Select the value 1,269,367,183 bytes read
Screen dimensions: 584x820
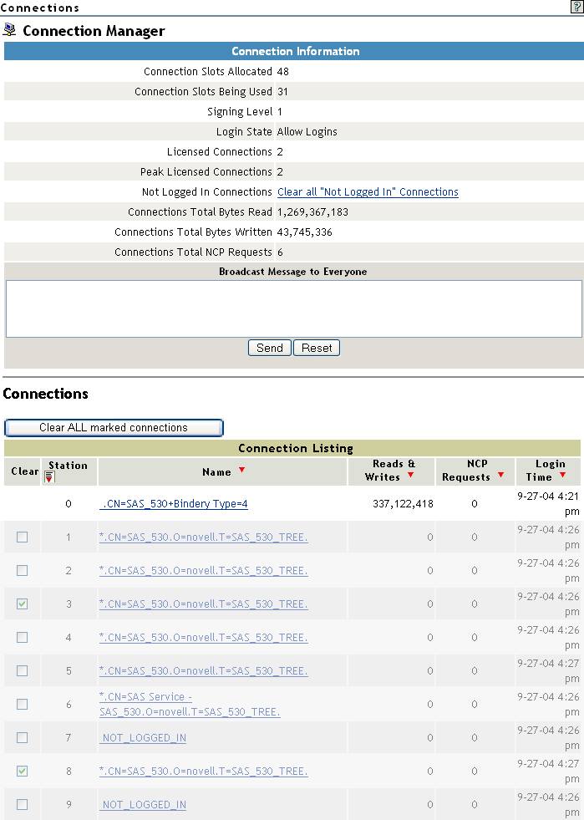312,212
